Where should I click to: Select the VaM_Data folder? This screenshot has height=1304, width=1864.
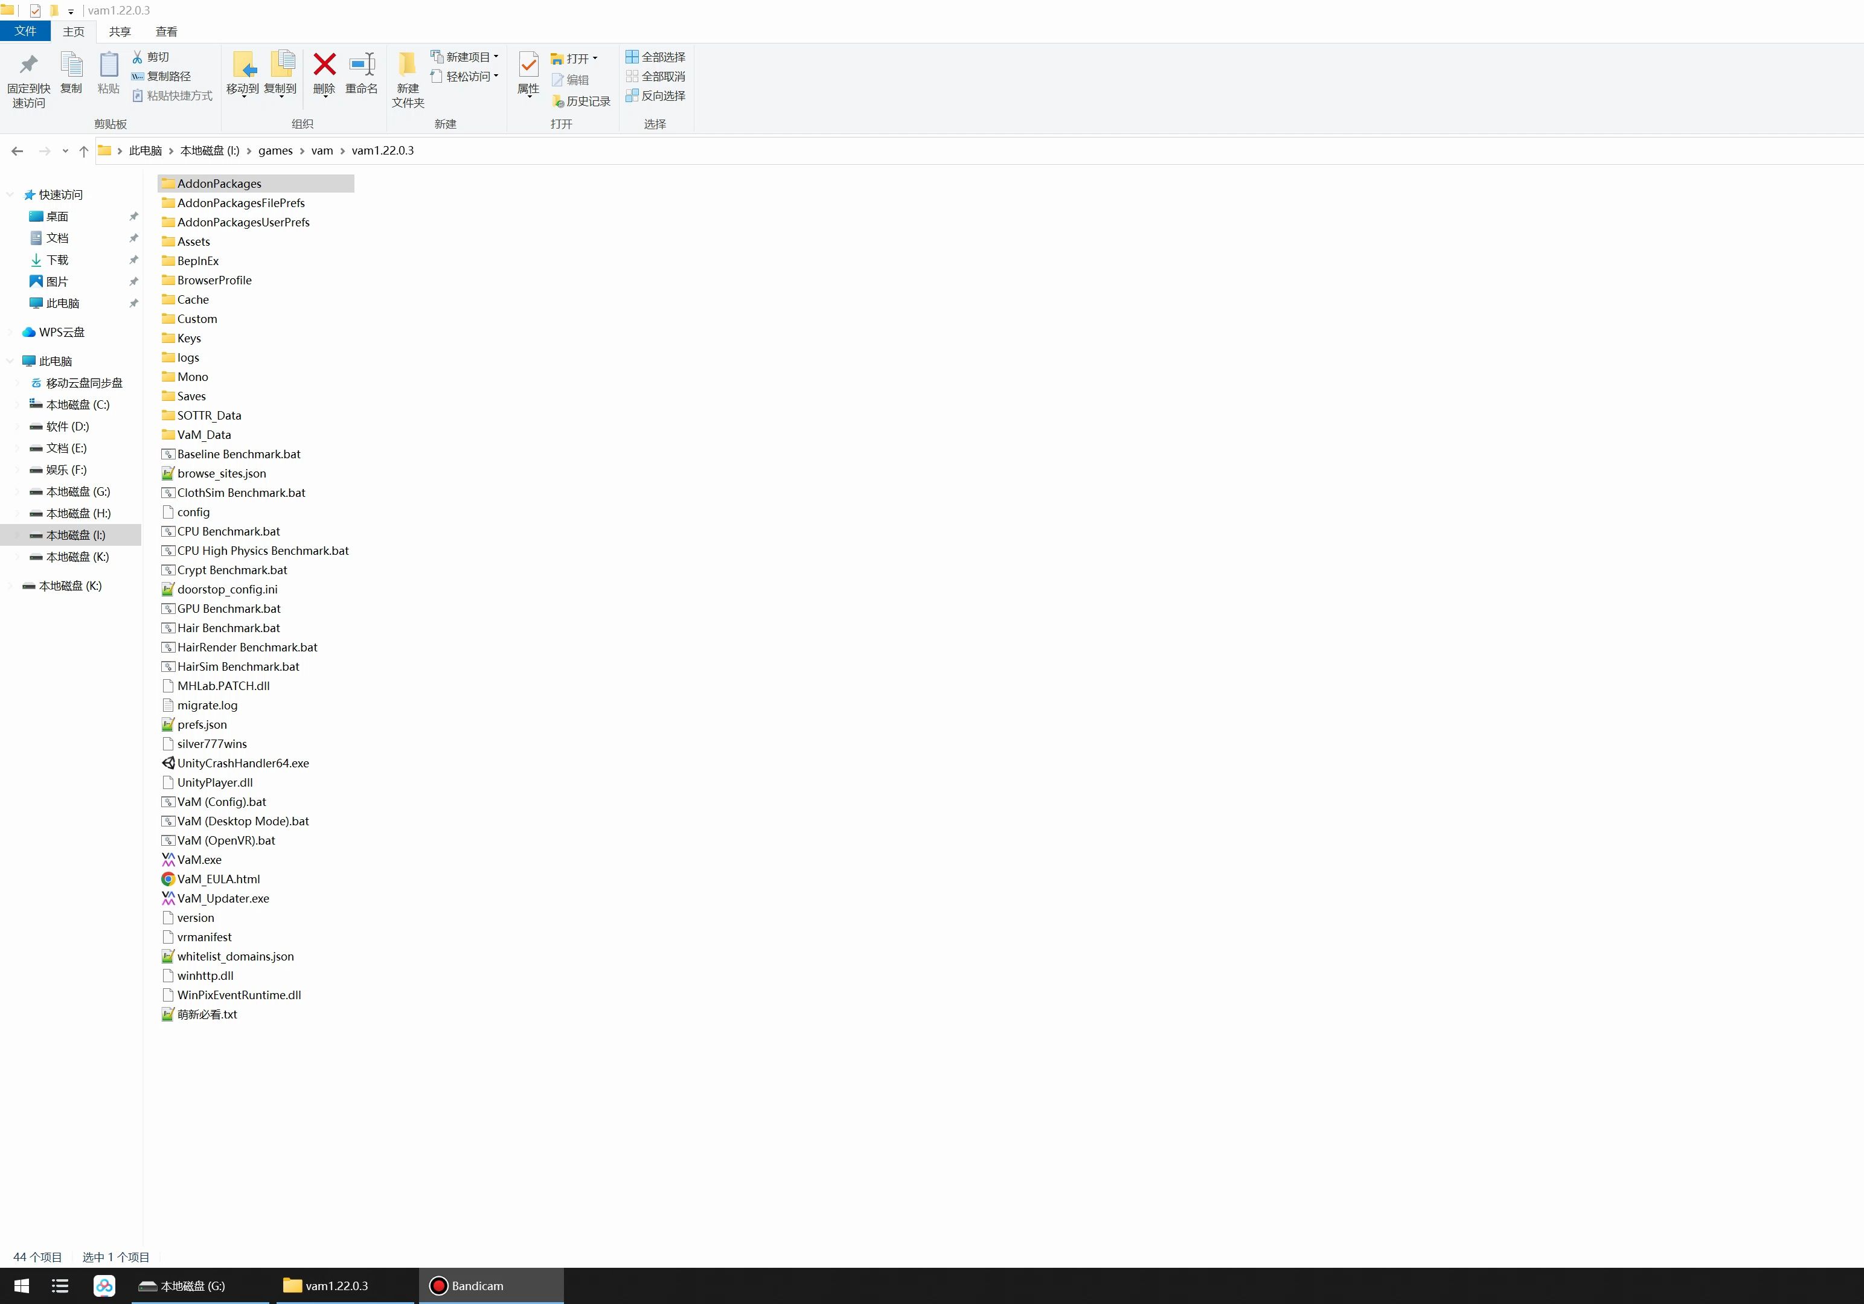pos(203,435)
